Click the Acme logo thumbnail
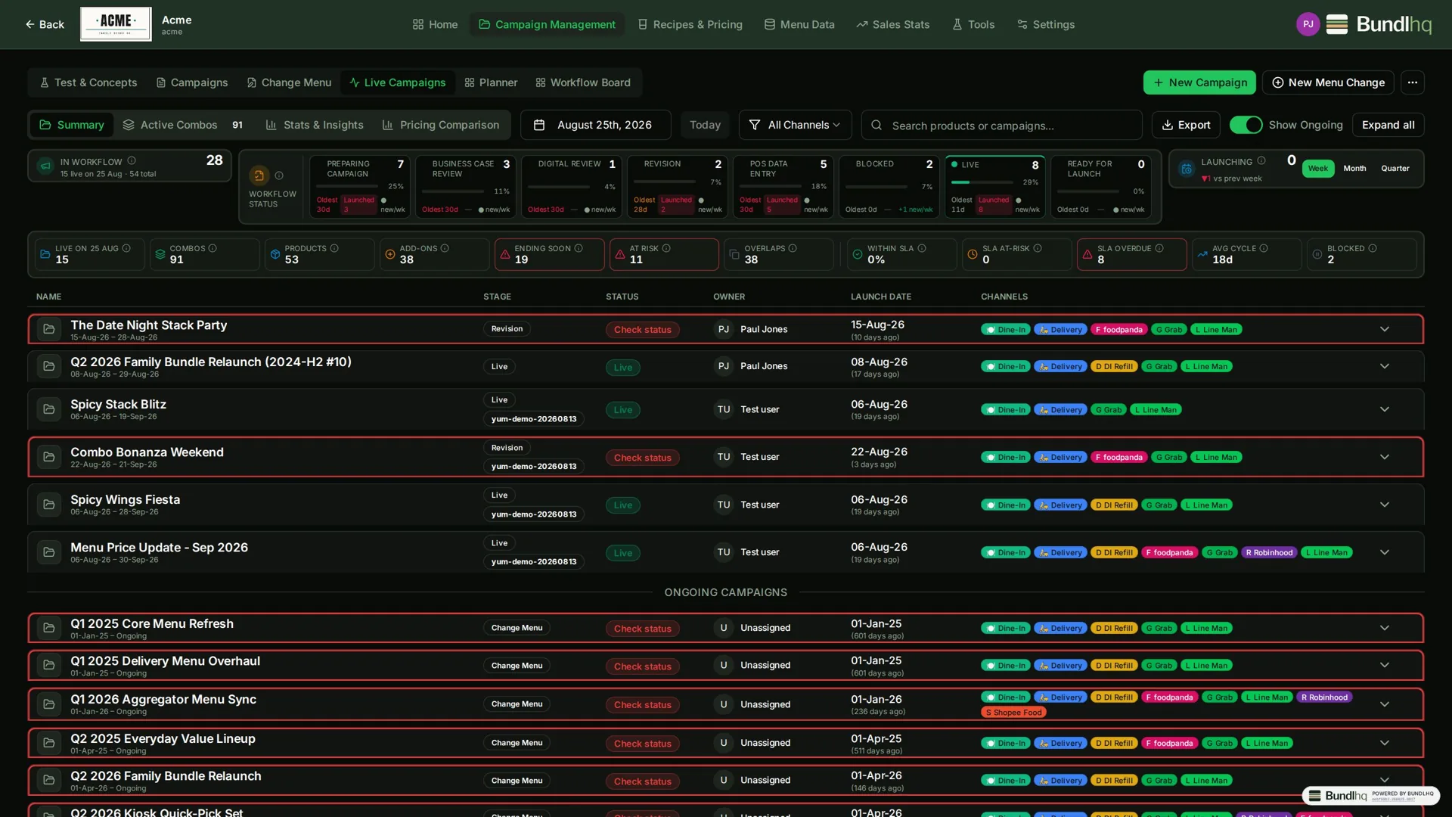 tap(116, 24)
